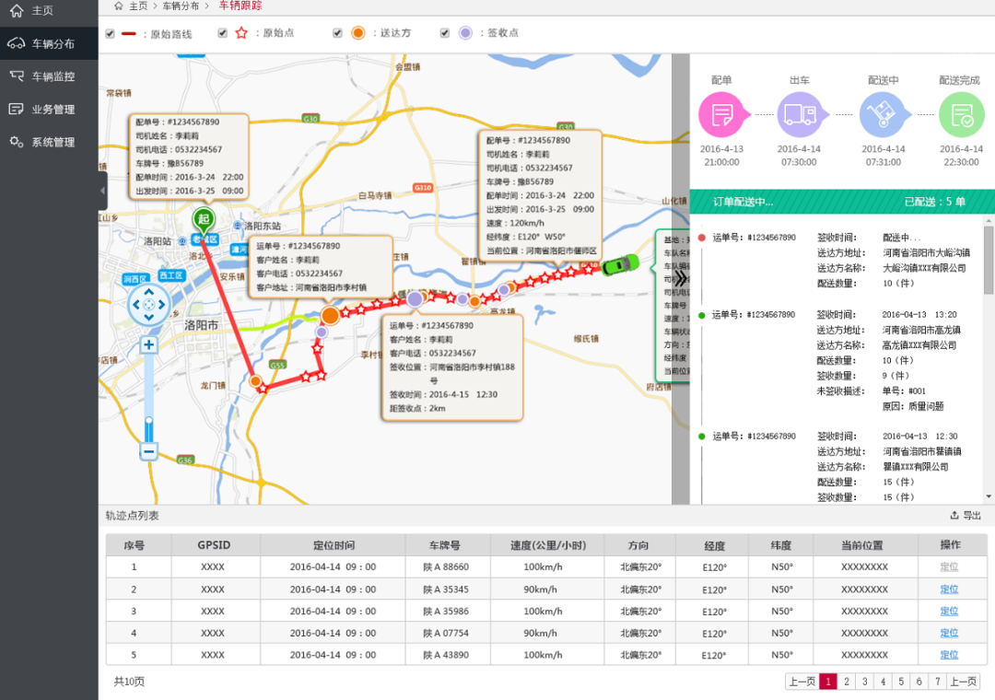The width and height of the screenshot is (995, 700).
Task: Click the 洛阳东站 station marker
Action: [238, 226]
